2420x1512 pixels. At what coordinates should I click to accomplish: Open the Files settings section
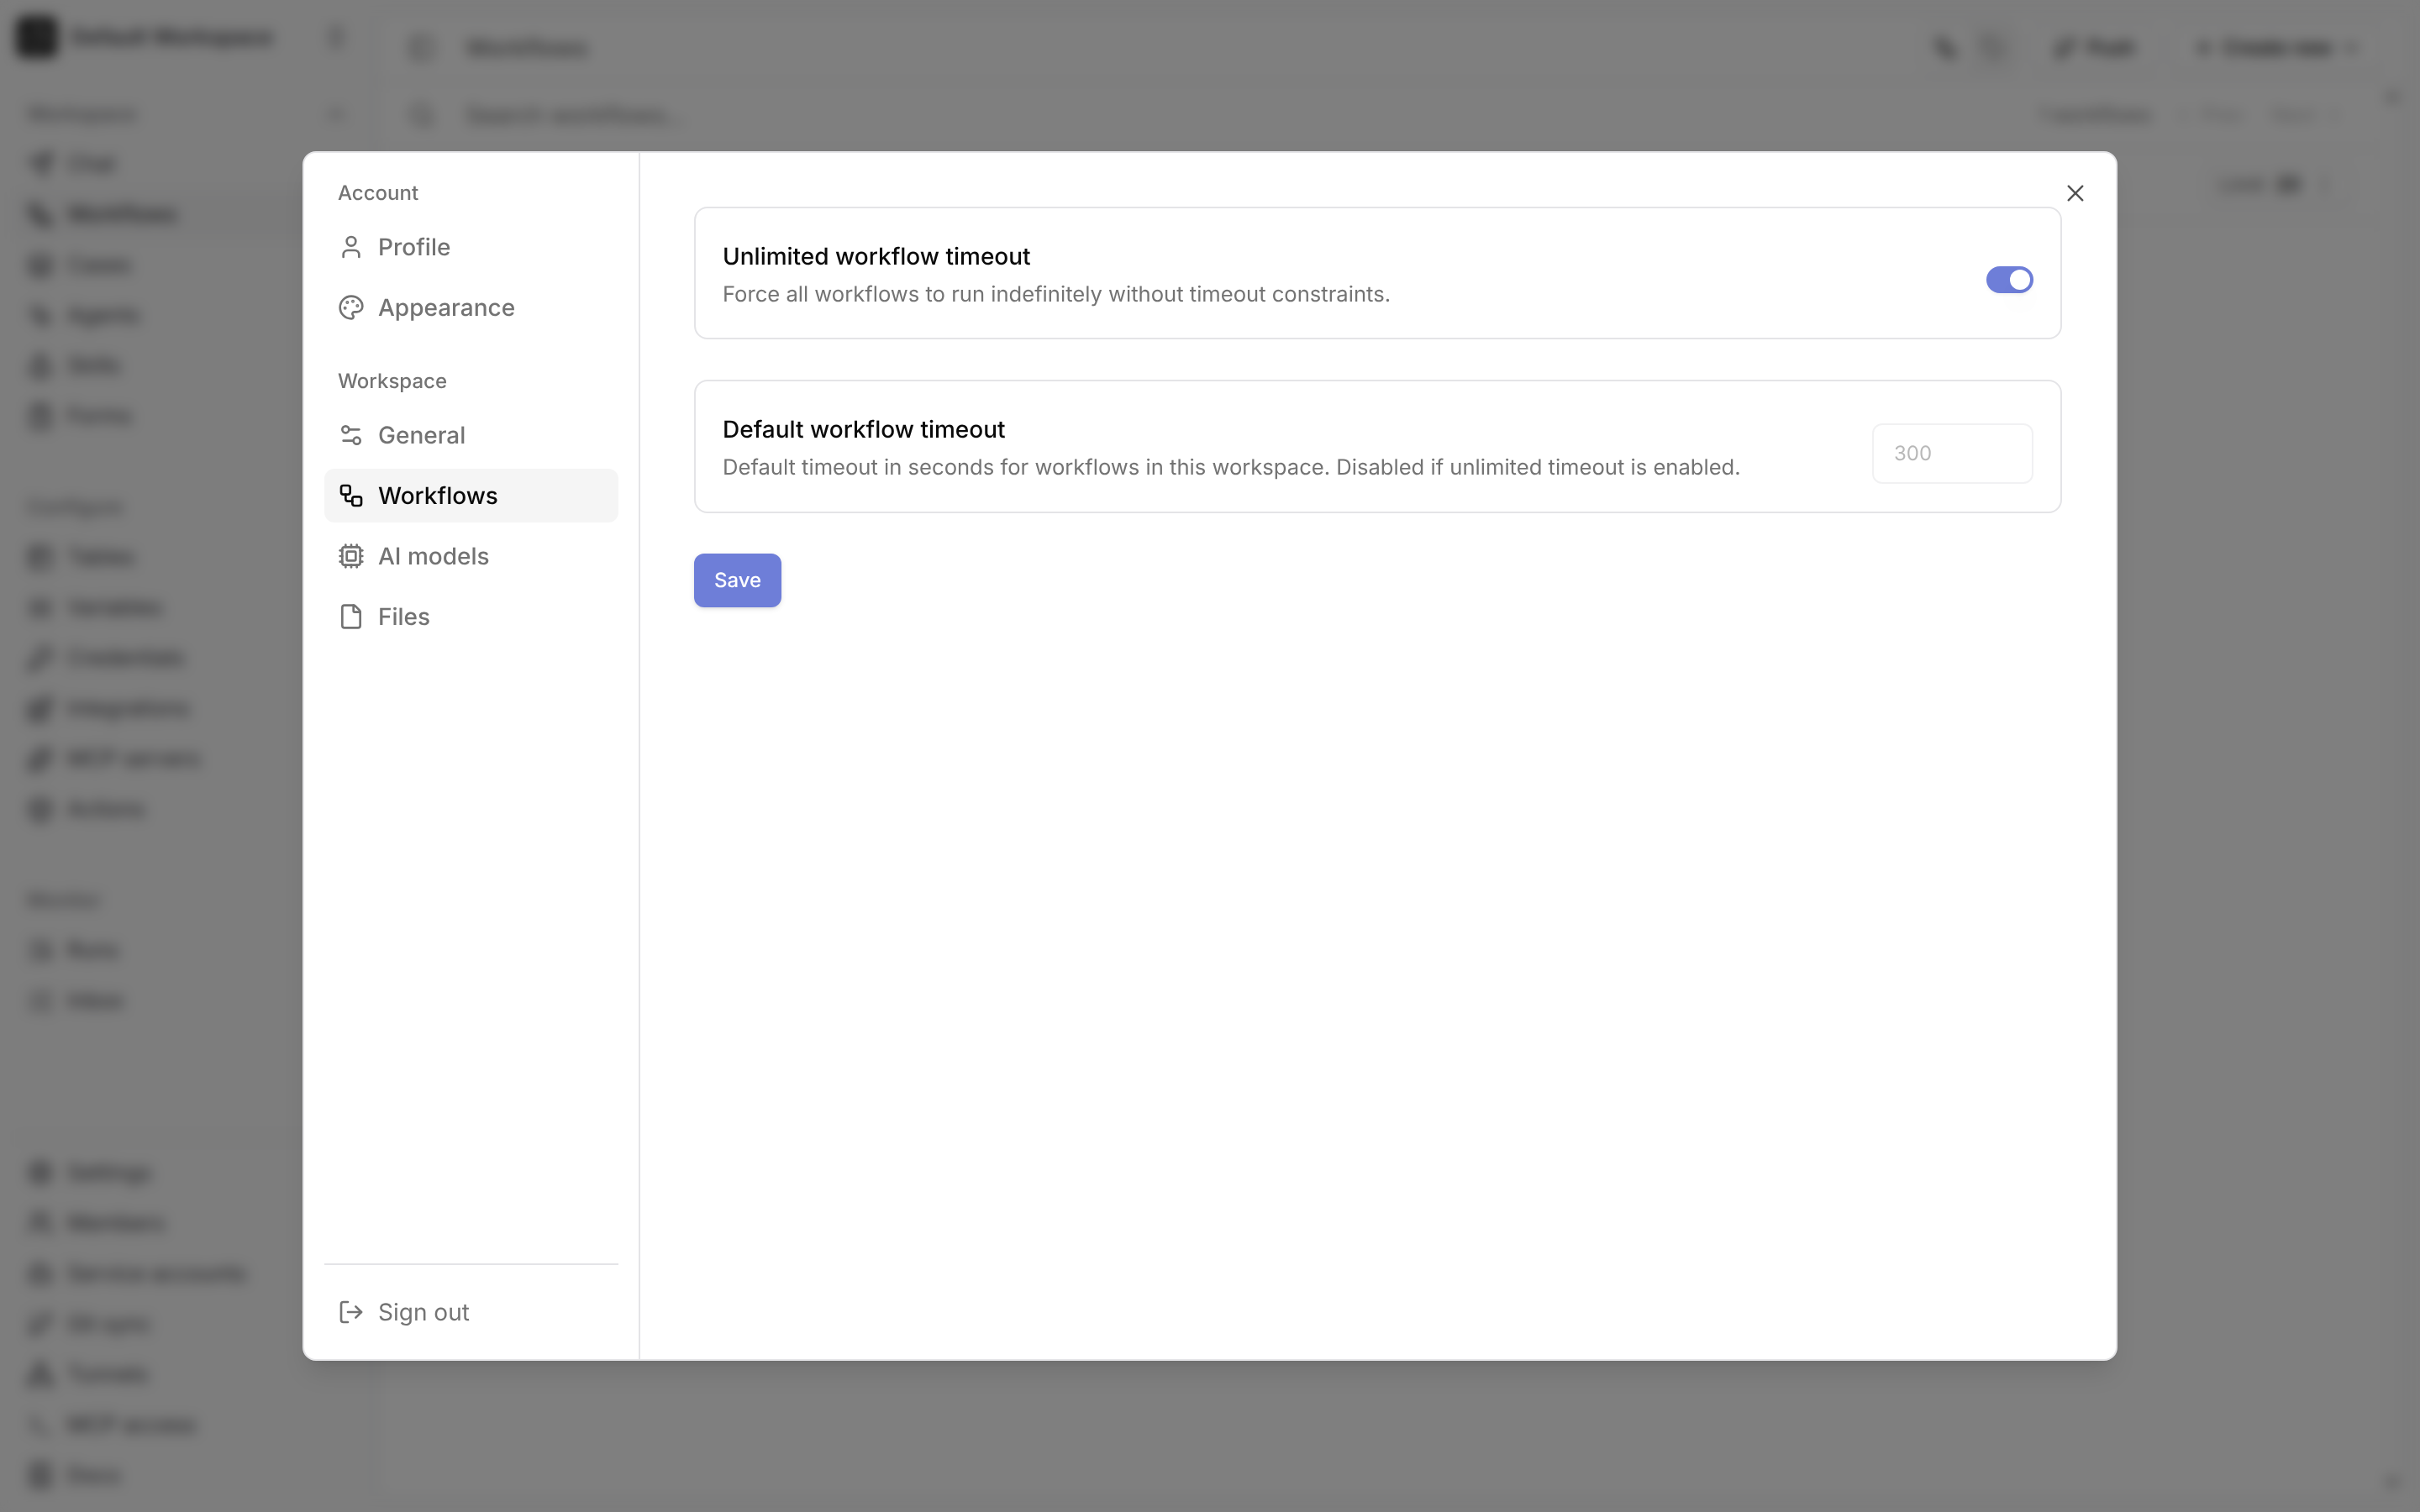(471, 617)
